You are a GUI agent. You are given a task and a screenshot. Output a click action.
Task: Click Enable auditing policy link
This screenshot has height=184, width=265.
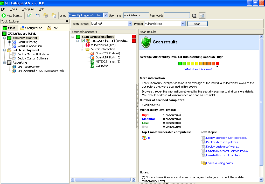pos(221,163)
